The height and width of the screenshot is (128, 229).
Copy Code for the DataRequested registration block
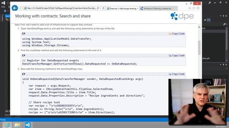click(x=176, y=55)
